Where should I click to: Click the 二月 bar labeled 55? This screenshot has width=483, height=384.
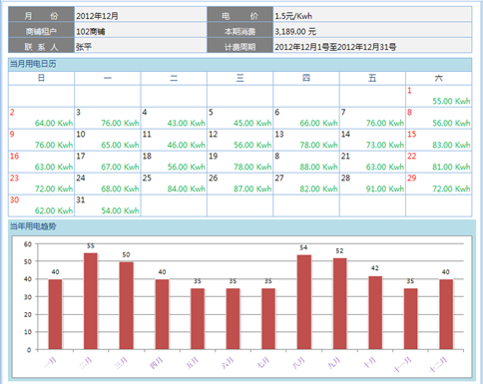[91, 301]
